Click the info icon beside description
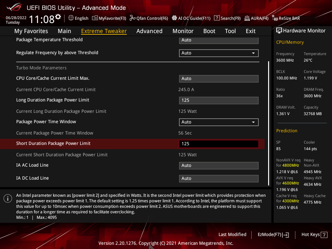 [x=8, y=198]
